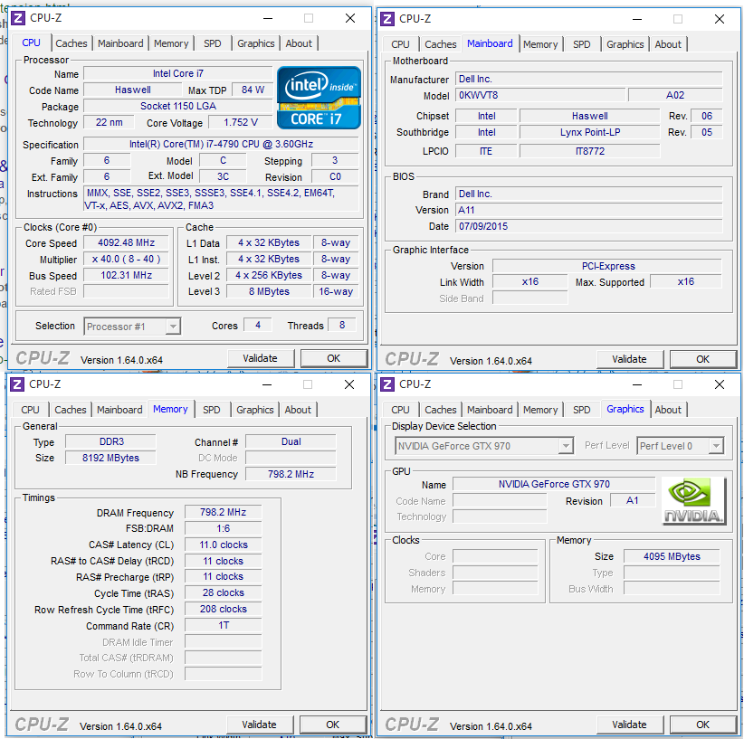Open the Memory tab in the CPU window
The height and width of the screenshot is (739, 744).
point(171,43)
